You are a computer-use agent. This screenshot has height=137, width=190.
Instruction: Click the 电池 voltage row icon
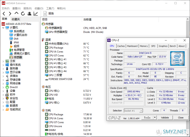pos(47,99)
